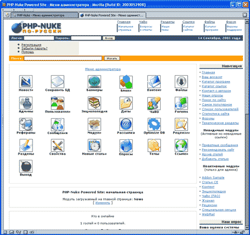Focus the Логин input field
Screen dimensions: 250x235
39,38
